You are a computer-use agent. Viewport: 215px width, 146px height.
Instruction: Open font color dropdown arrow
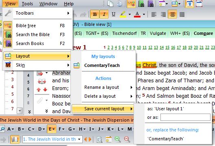[x=144, y=14]
